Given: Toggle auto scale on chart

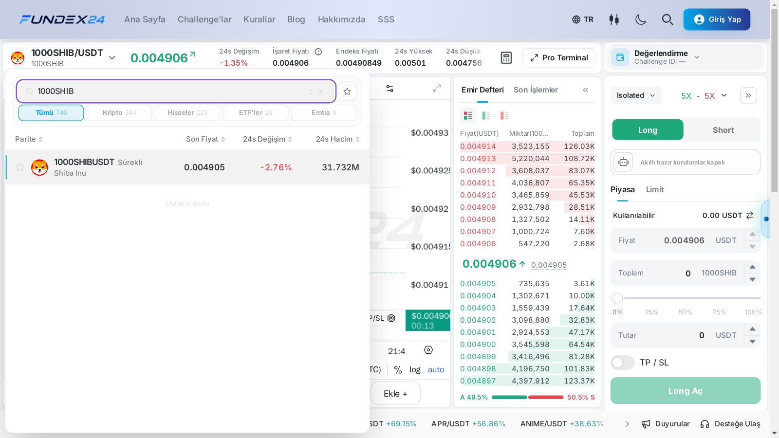Looking at the screenshot, I should click(x=436, y=370).
